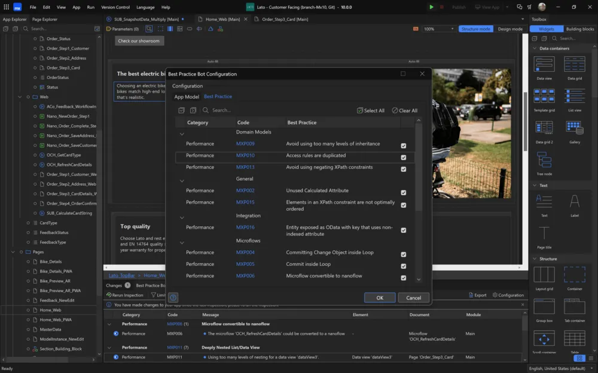Screen dimensions: 598x373
Task: Uncheck MXP004 Committing Change Object inside Loop
Action: coord(404,254)
